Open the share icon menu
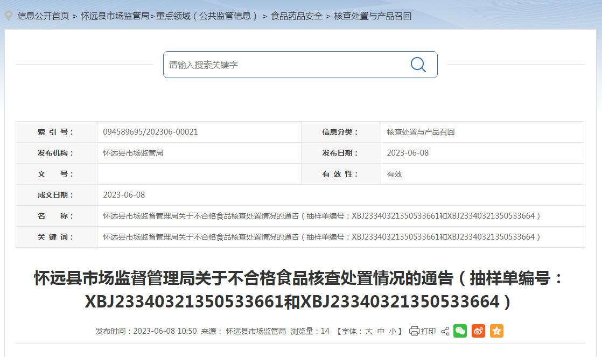The width and height of the screenshot is (602, 357). tap(445, 331)
